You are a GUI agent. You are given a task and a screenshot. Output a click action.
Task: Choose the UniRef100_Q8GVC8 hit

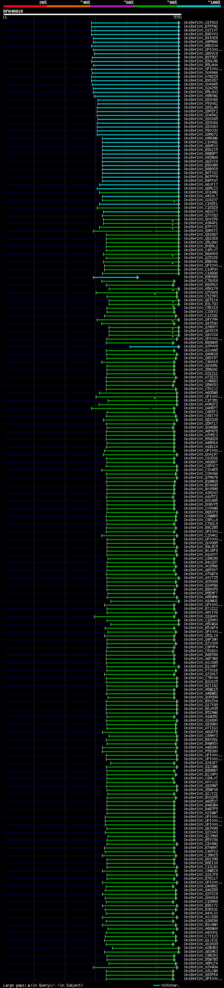[x=201, y=53]
